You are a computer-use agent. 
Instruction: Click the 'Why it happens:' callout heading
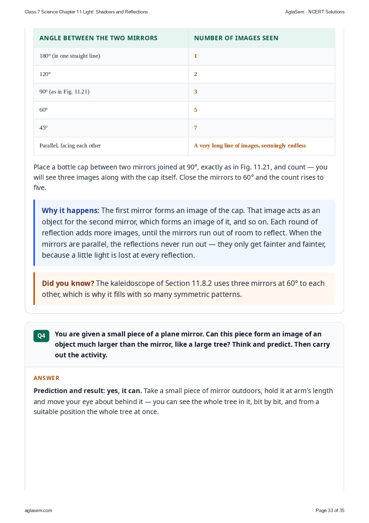(x=71, y=211)
